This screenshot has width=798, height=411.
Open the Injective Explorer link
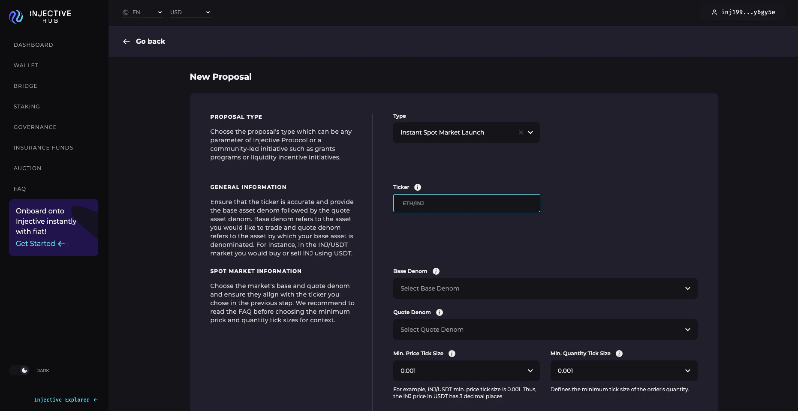pyautogui.click(x=66, y=400)
